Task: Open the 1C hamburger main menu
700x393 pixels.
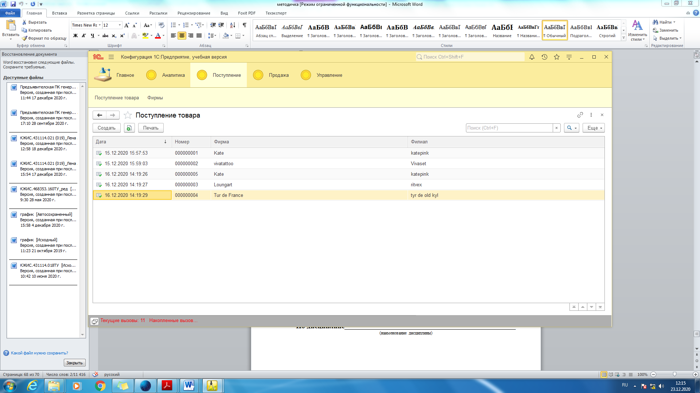Action: pos(111,57)
